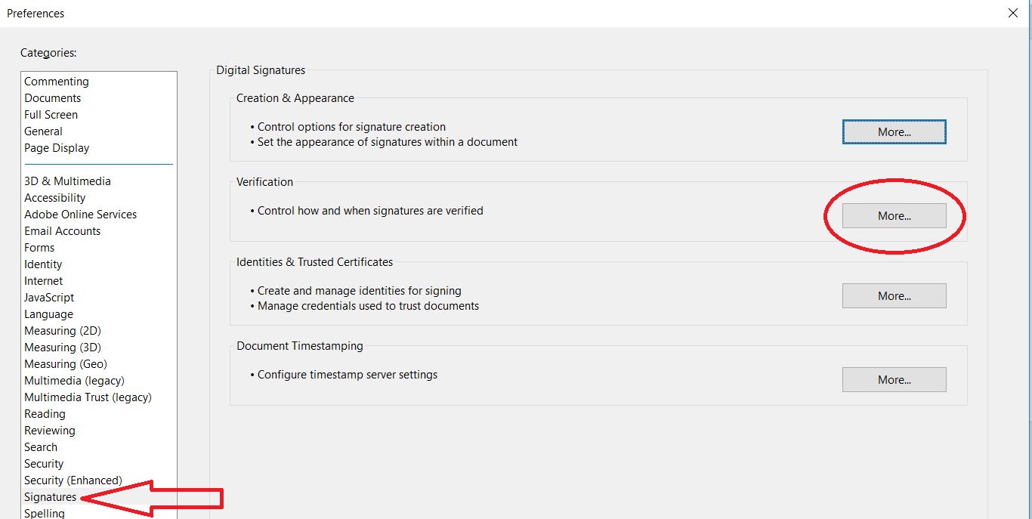The height and width of the screenshot is (519, 1032).
Task: Select Email Accounts in categories
Action: point(63,231)
